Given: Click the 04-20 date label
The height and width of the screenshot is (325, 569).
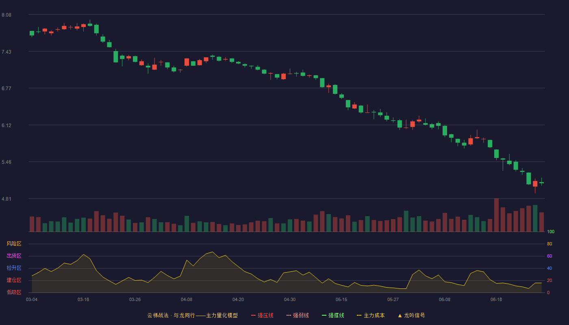Looking at the screenshot, I should click(x=238, y=299).
